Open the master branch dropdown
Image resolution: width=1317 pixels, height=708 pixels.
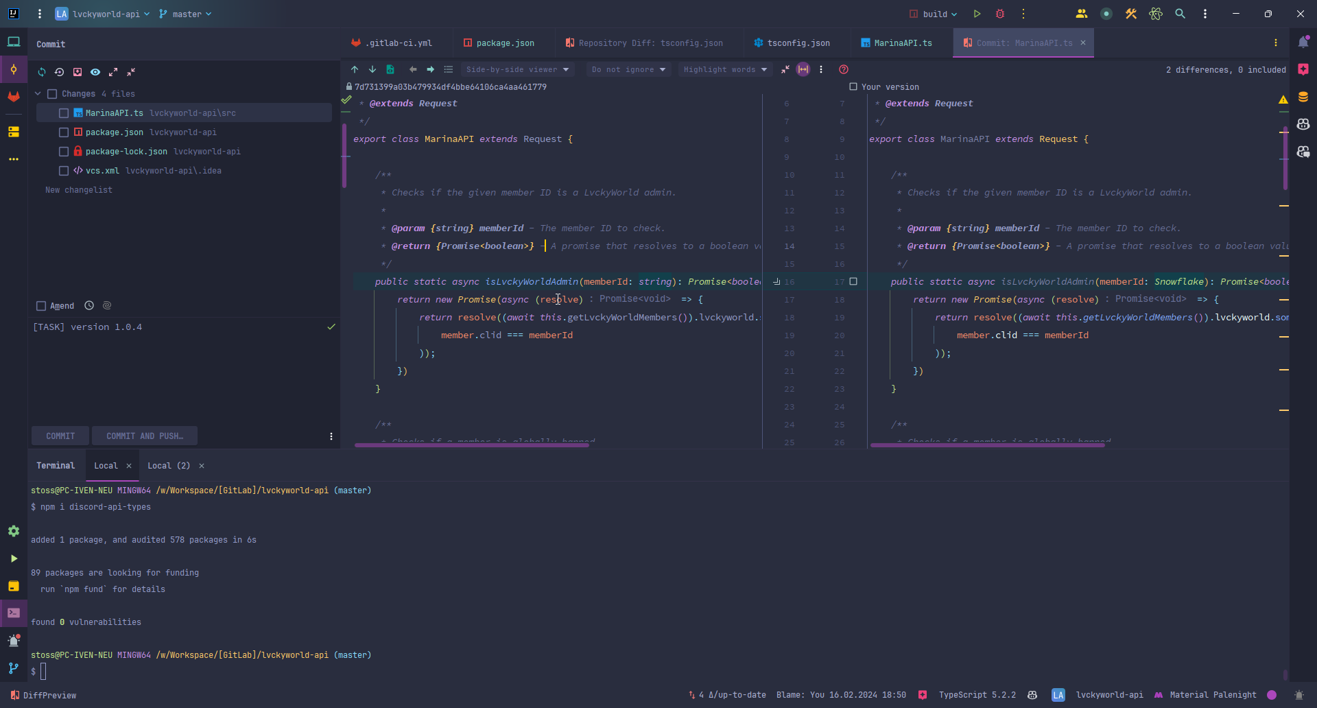pyautogui.click(x=185, y=14)
